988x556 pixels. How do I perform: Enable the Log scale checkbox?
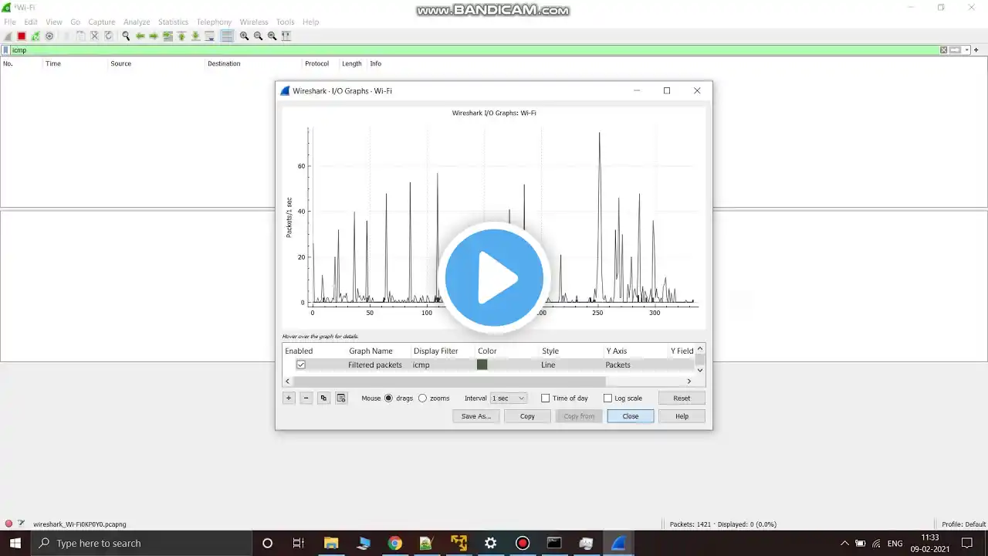pyautogui.click(x=607, y=398)
